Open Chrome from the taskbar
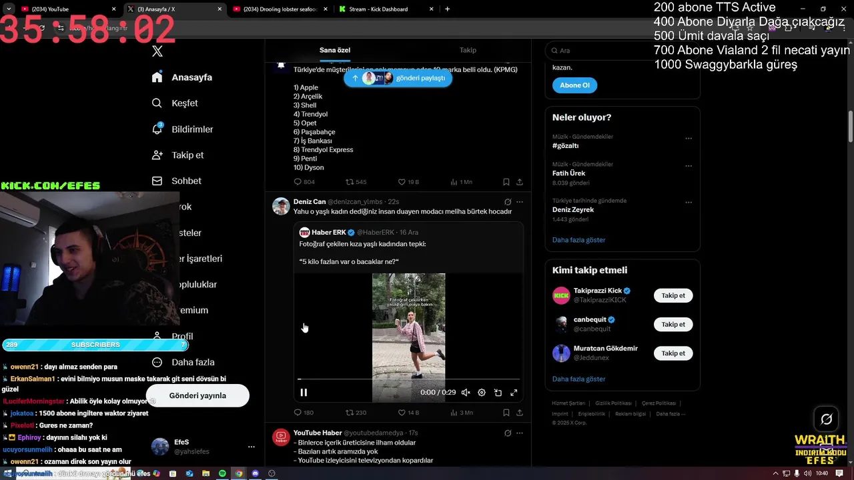Screen dimensions: 854x480 pyautogui.click(x=239, y=473)
